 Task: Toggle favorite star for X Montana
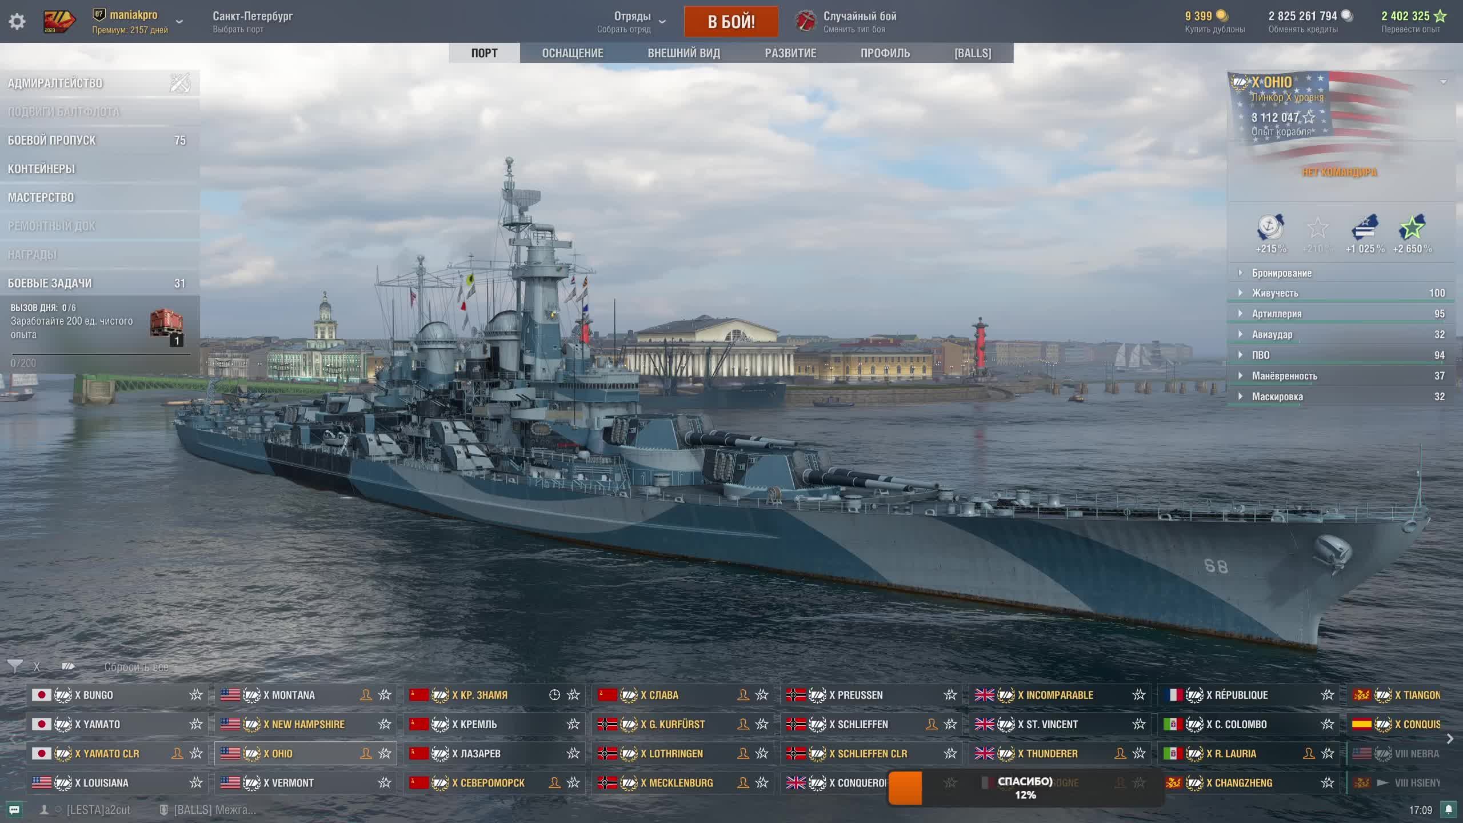[x=385, y=694]
